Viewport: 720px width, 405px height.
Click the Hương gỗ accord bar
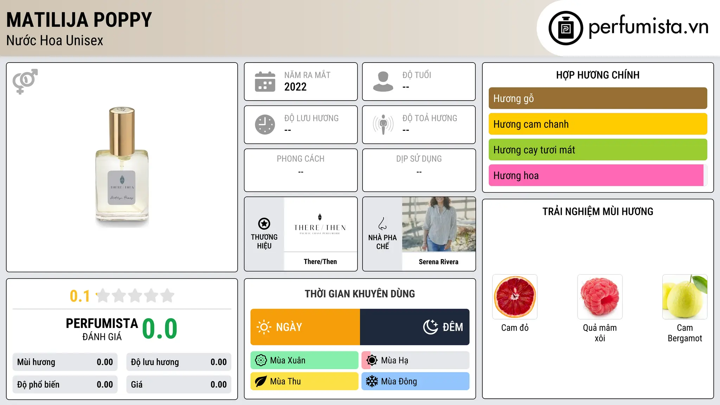point(598,98)
